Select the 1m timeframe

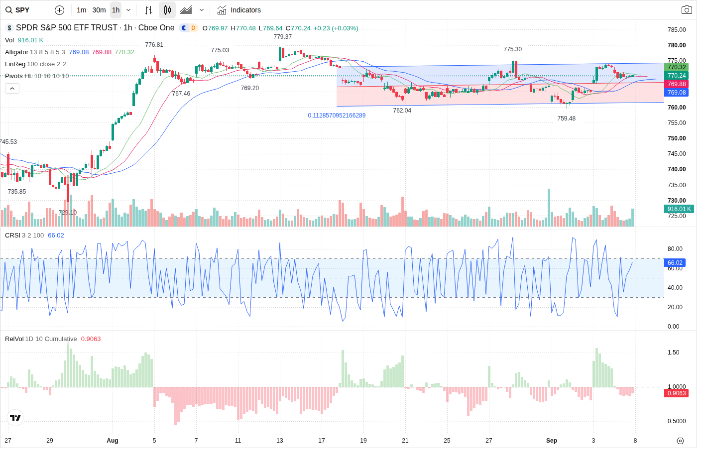tap(82, 10)
